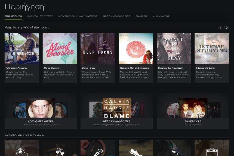
Task: Show the previous playlists with the left arrow
Action: coord(221,28)
